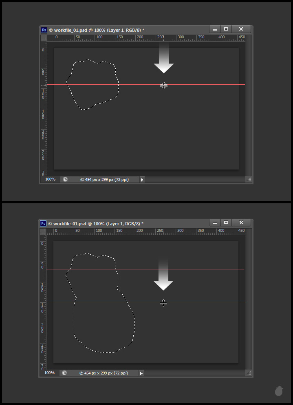The image size is (293, 405).
Task: Minimize the bottom workfile_01.psd window
Action: pos(215,223)
